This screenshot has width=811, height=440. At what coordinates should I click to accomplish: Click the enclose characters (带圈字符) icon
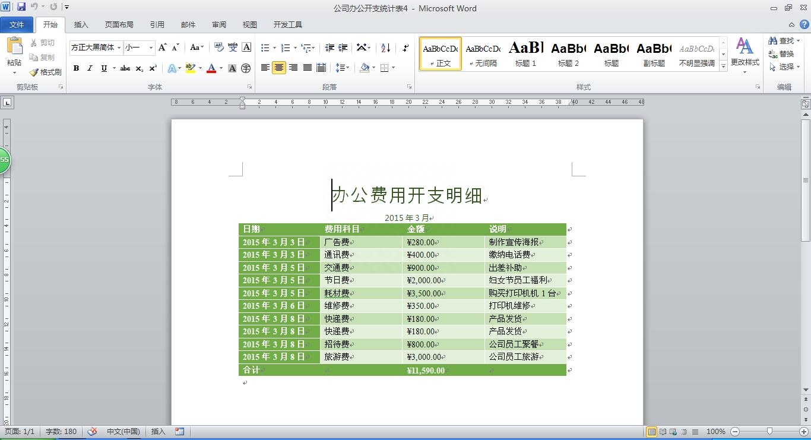tap(245, 68)
